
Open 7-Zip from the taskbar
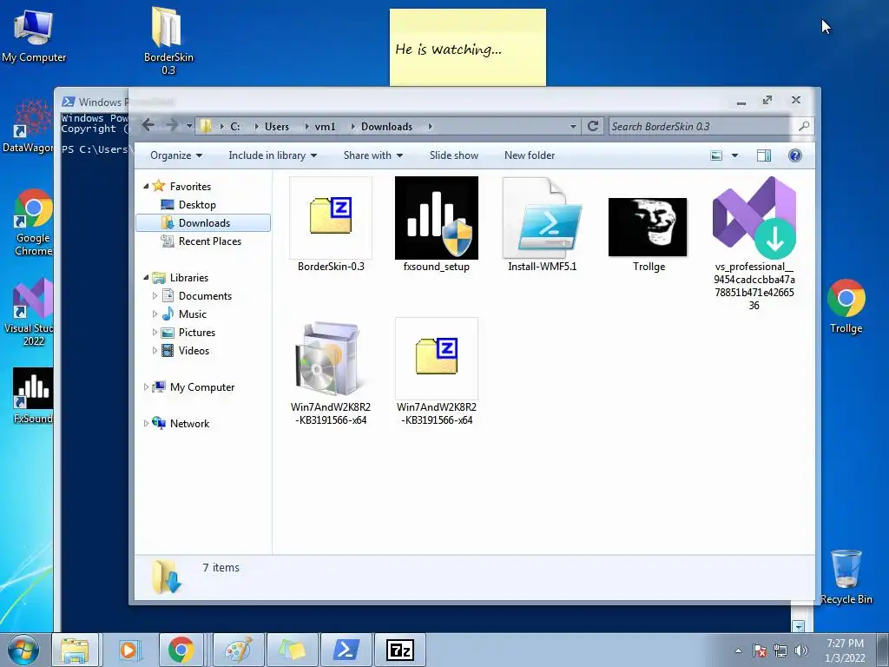pyautogui.click(x=400, y=650)
